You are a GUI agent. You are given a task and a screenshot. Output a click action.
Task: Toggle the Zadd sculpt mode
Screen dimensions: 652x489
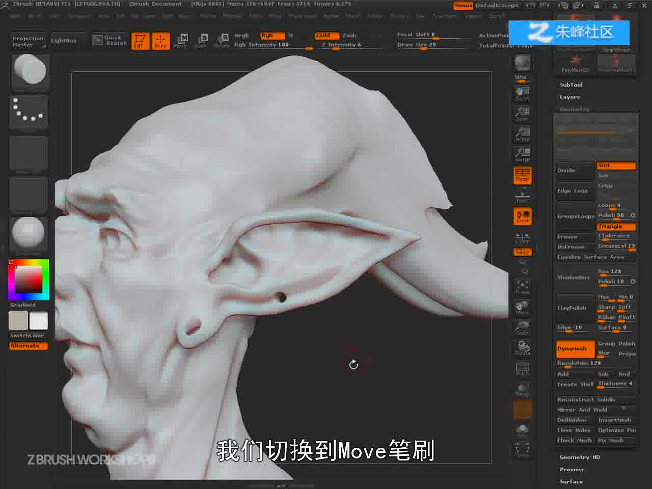tap(327, 36)
